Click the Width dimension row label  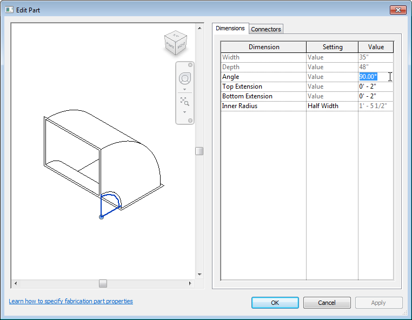click(x=263, y=57)
